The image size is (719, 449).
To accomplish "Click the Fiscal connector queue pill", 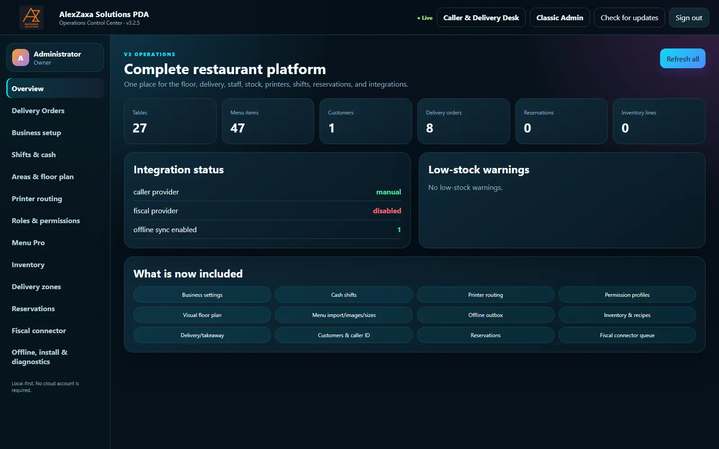I will [x=627, y=335].
